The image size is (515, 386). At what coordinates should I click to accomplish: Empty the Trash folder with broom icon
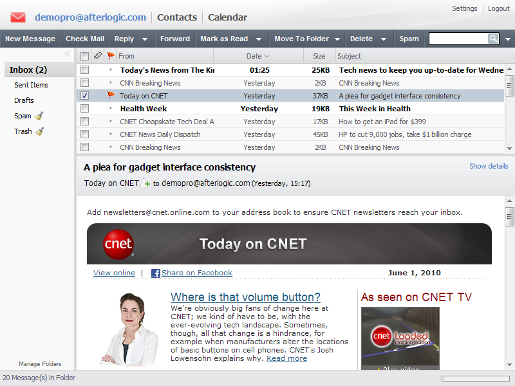coord(39,131)
